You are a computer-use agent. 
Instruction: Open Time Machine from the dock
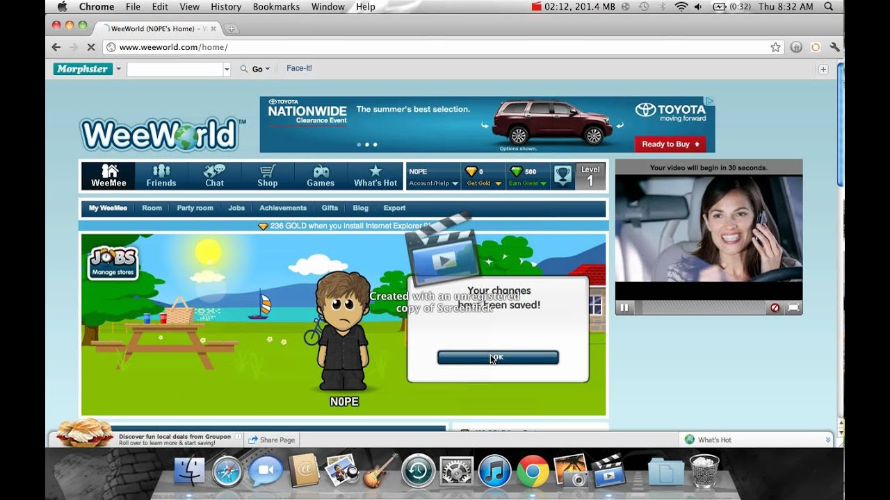tap(418, 472)
